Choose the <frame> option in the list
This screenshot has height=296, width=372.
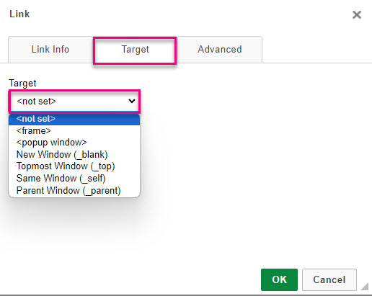74,131
